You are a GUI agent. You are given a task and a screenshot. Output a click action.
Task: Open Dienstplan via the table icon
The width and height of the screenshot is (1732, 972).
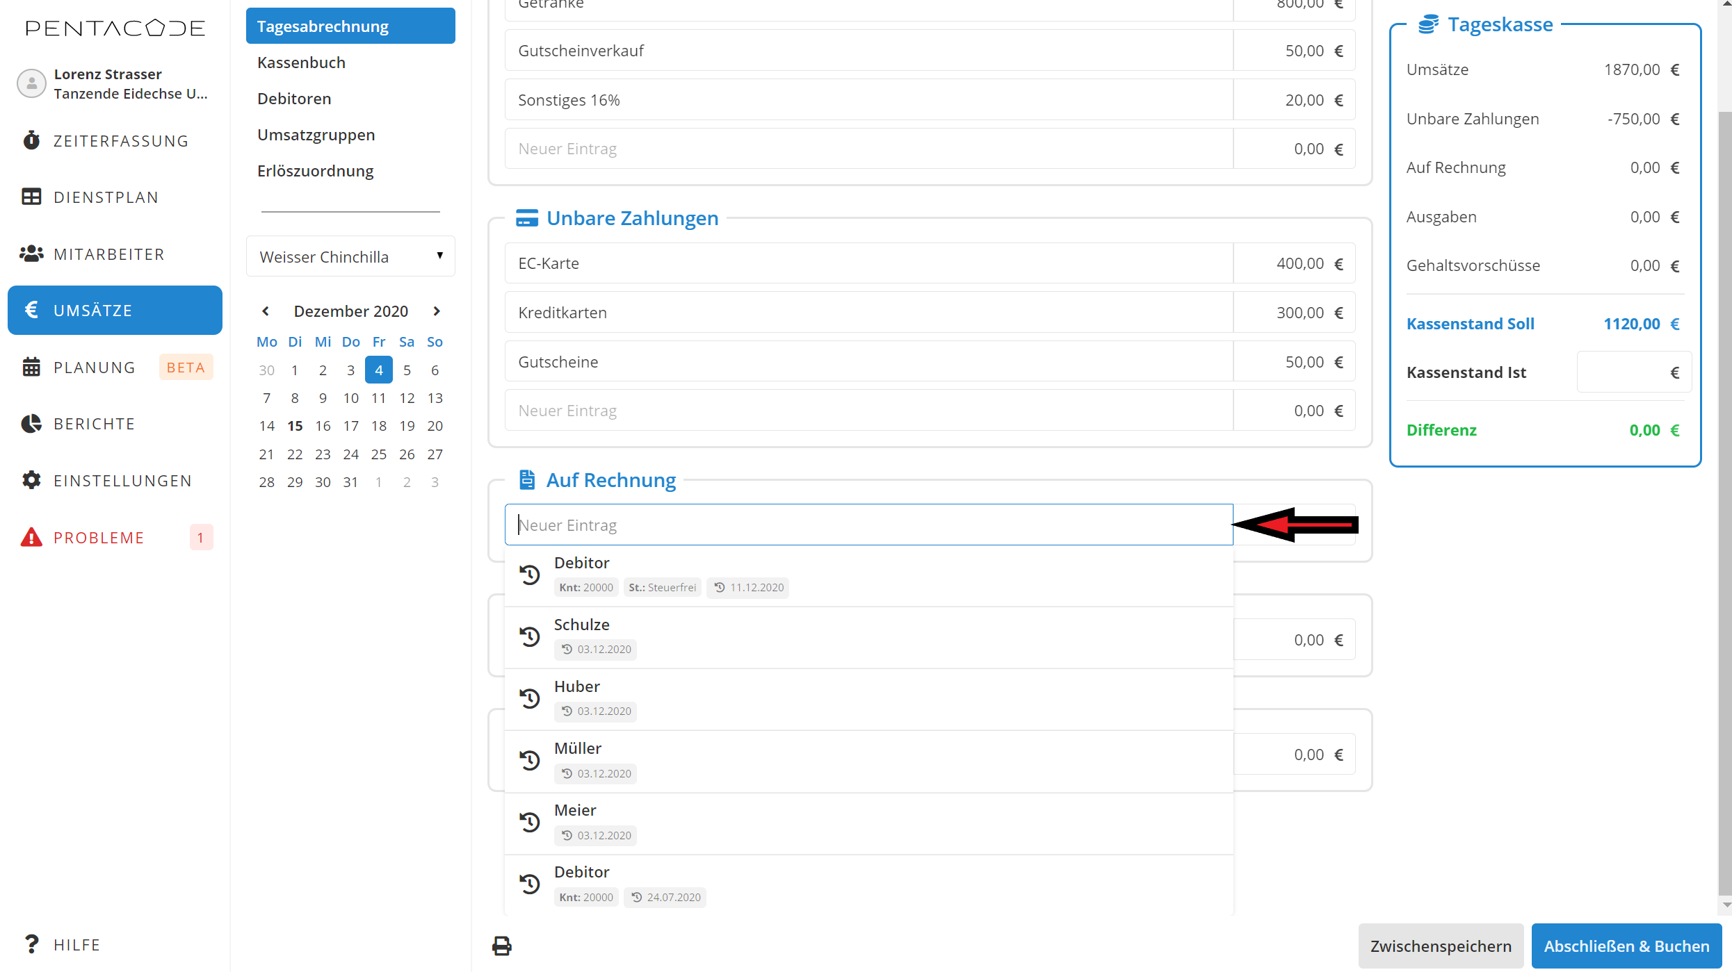[31, 197]
